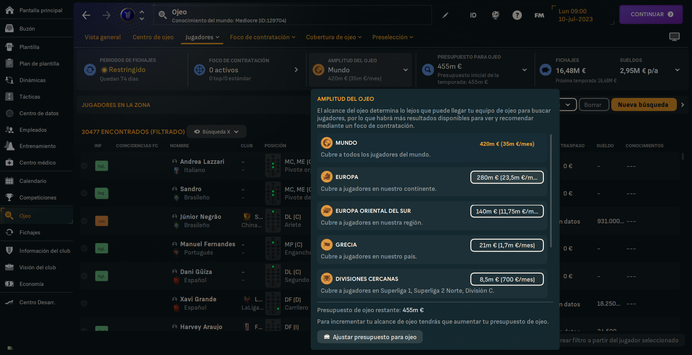Select Júnior Negrão row checkbox
Viewport: 692px width, 355px height.
(84, 221)
